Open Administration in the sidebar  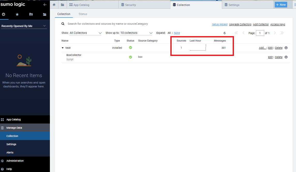click(25, 161)
